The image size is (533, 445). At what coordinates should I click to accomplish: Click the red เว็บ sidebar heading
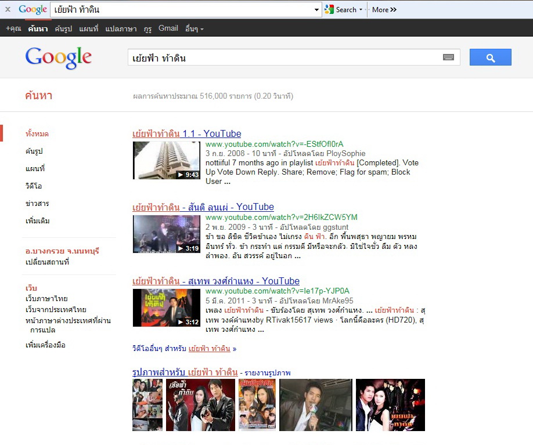coord(31,288)
